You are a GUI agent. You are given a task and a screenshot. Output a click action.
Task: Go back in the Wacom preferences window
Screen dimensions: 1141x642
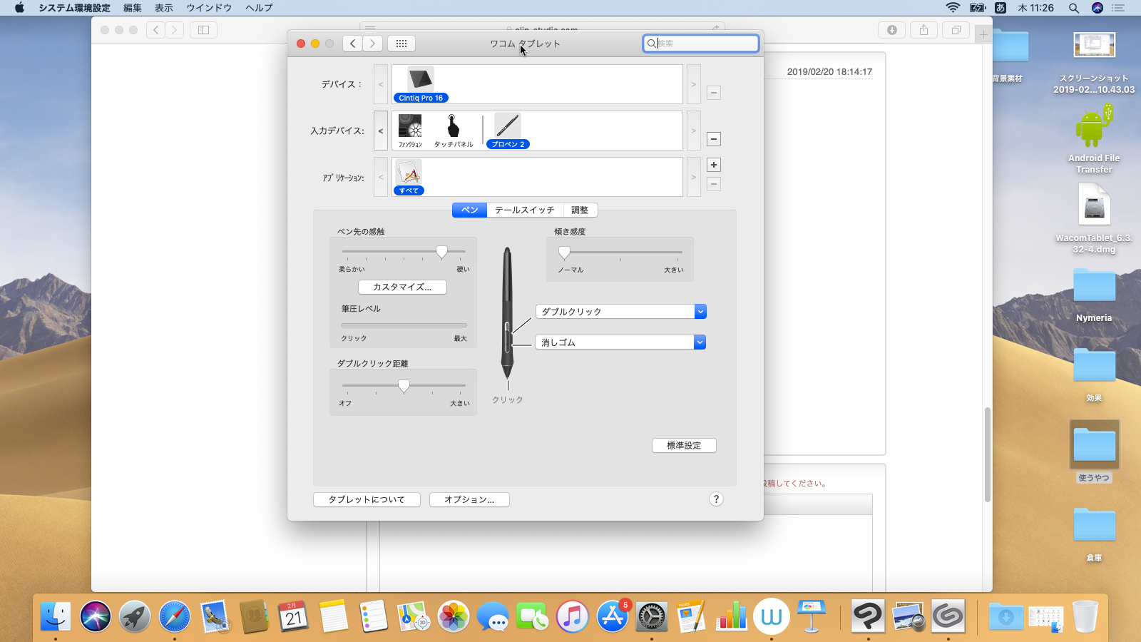tap(352, 44)
